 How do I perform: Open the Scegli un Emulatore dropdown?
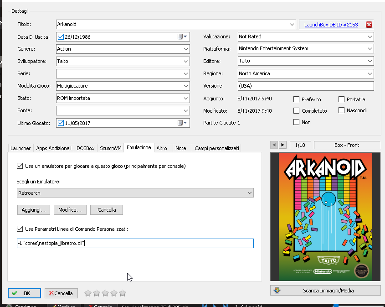tap(135, 193)
